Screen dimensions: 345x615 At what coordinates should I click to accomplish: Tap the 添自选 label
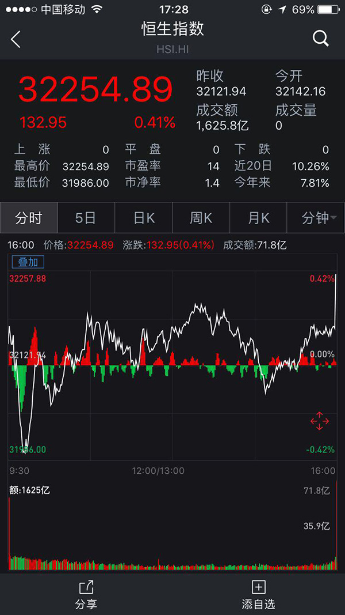click(258, 604)
